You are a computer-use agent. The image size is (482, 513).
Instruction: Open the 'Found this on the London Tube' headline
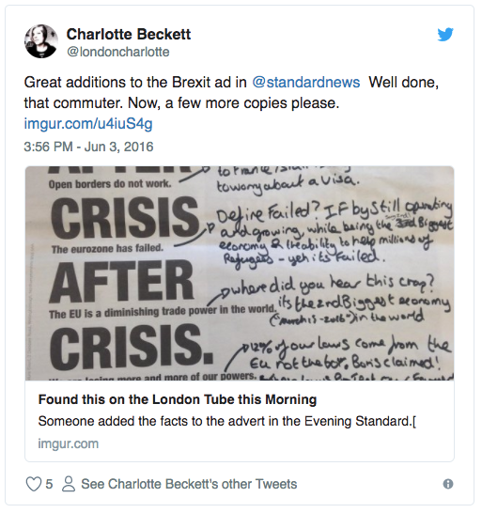pyautogui.click(x=178, y=399)
